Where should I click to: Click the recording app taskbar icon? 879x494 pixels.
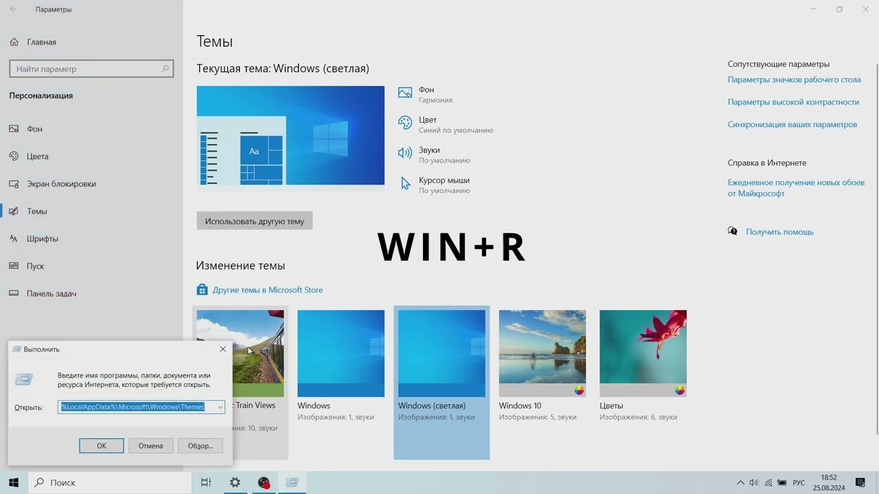(264, 482)
